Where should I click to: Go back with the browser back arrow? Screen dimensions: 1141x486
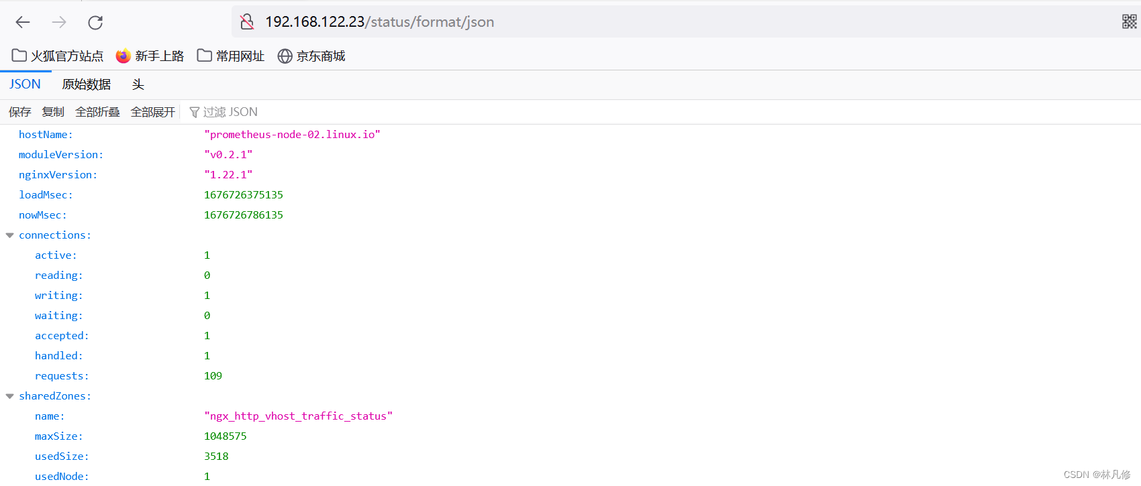pyautogui.click(x=23, y=22)
